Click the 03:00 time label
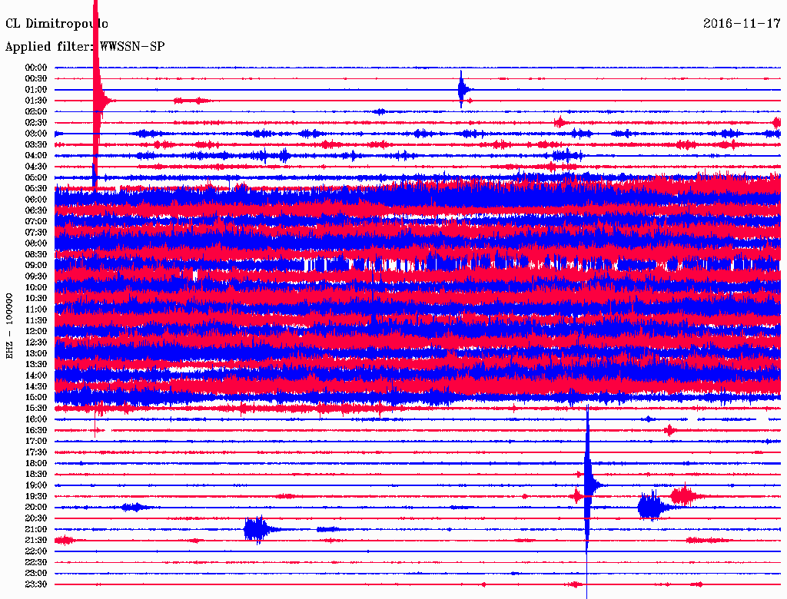787x599 pixels. 36,134
